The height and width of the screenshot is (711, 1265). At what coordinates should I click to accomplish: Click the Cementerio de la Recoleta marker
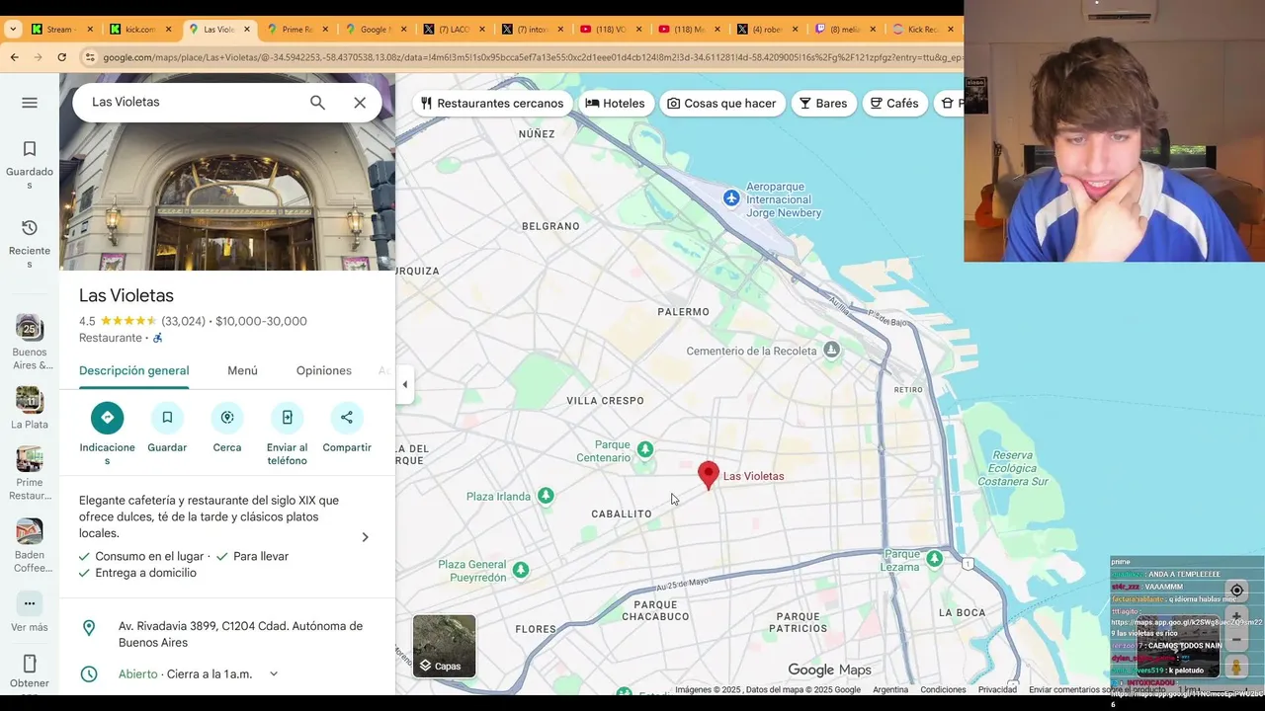pyautogui.click(x=832, y=350)
